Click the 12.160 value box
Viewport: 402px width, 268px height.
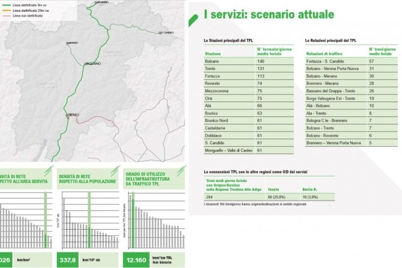(136, 260)
